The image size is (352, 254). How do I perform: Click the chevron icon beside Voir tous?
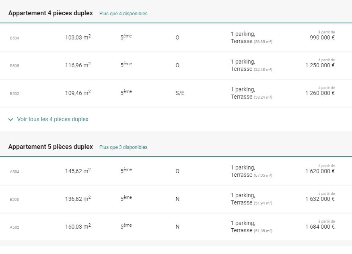[11, 120]
